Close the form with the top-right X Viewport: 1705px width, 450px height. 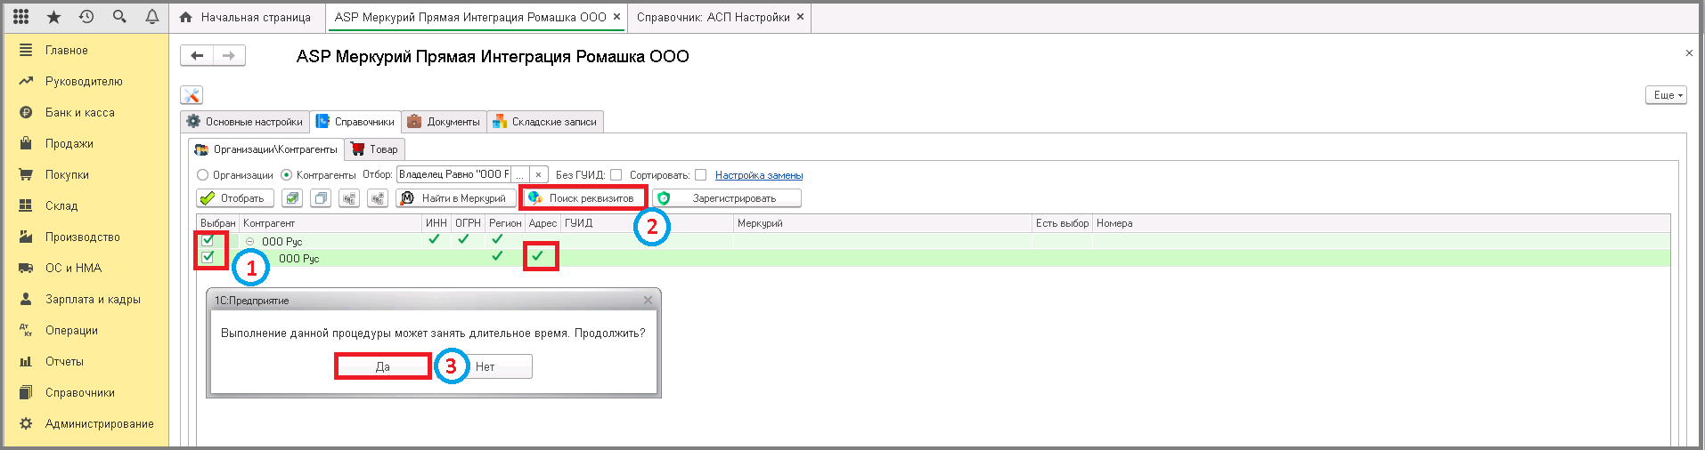(1689, 53)
